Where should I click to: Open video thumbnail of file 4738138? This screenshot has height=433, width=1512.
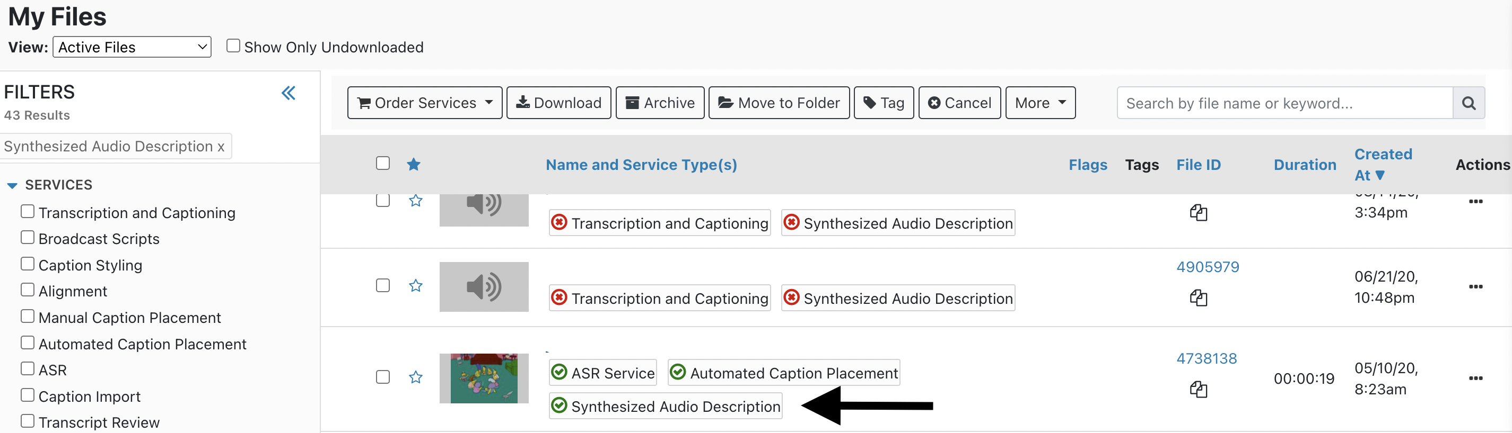484,378
